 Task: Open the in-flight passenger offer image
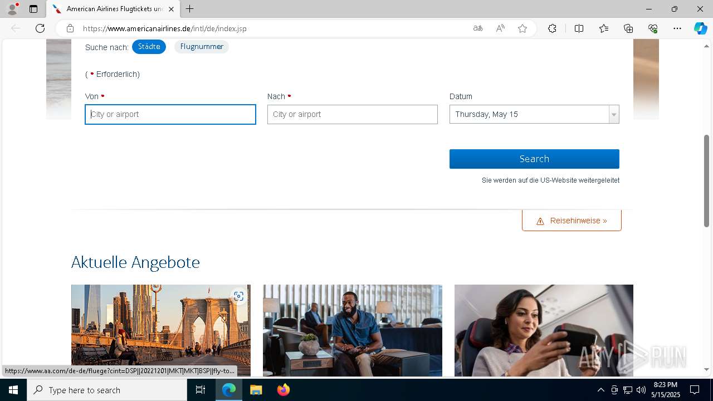[x=544, y=330]
